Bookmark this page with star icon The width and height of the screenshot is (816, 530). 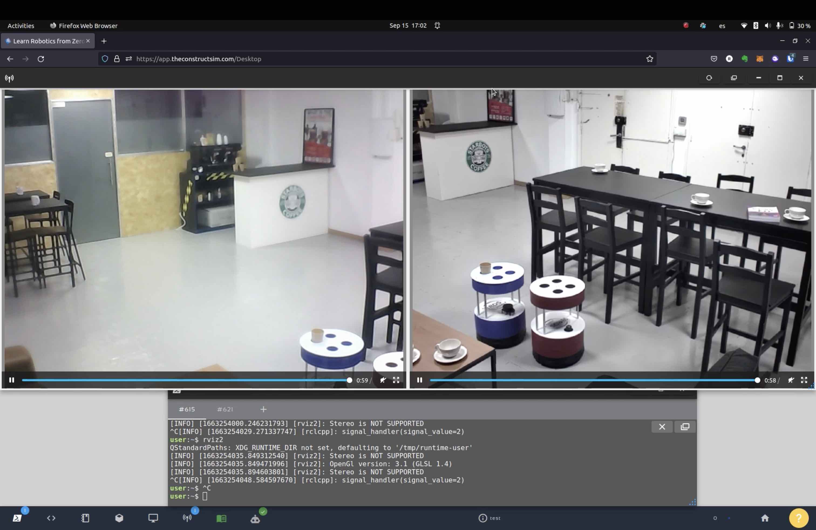pos(649,59)
